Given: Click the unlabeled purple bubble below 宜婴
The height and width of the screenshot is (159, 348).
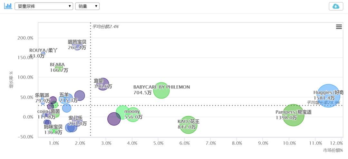Looking at the screenshot, I should [114, 119].
